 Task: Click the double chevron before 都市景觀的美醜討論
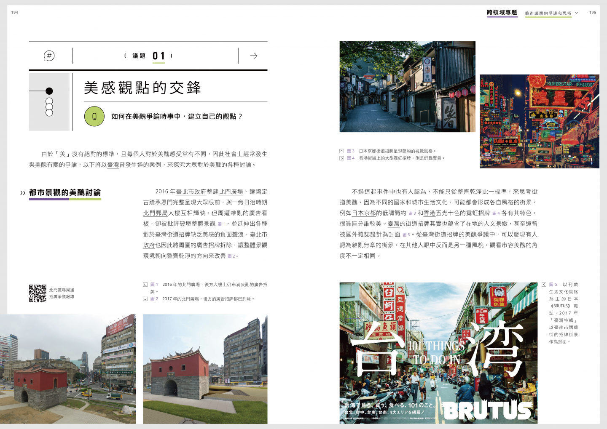[23, 193]
